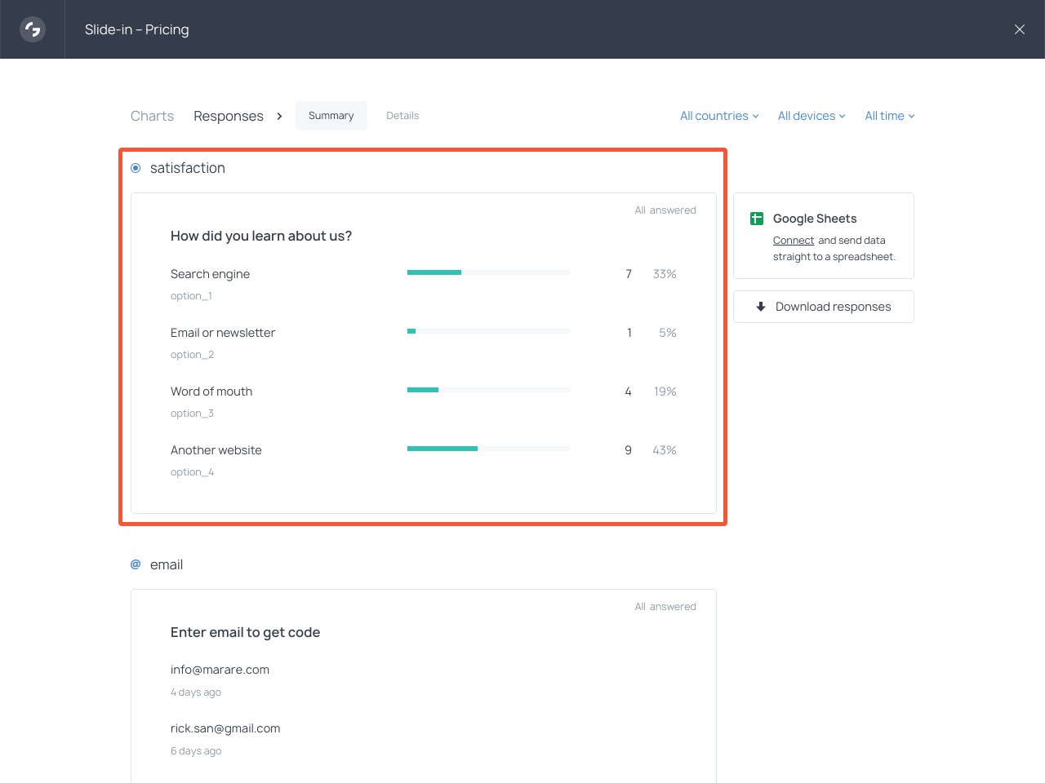The image size is (1045, 783).
Task: Open the All countries filter dropdown
Action: pyautogui.click(x=719, y=116)
